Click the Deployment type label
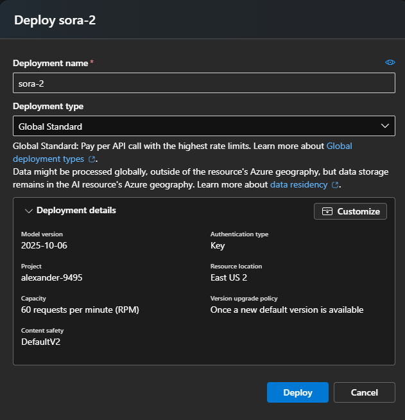Screen dimensions: 405x420 tap(48, 107)
